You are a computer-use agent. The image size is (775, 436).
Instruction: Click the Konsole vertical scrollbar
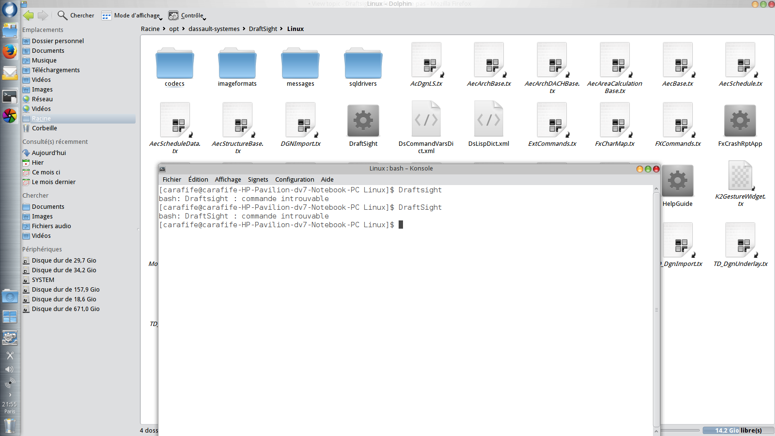656,310
